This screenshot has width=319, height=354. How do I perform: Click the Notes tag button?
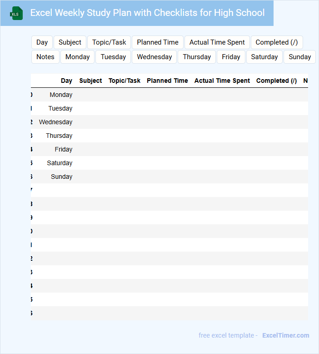(x=45, y=57)
